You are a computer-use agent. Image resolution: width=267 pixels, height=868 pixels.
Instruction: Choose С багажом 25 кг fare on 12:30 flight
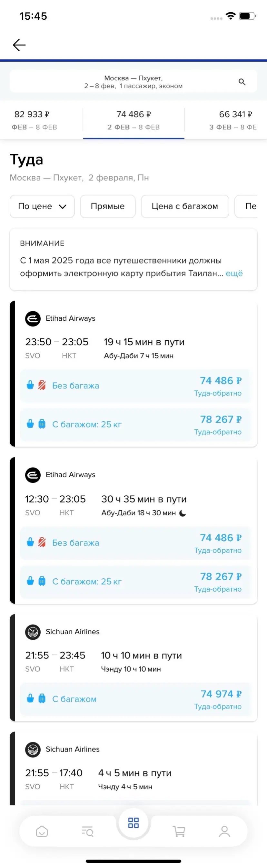click(135, 582)
